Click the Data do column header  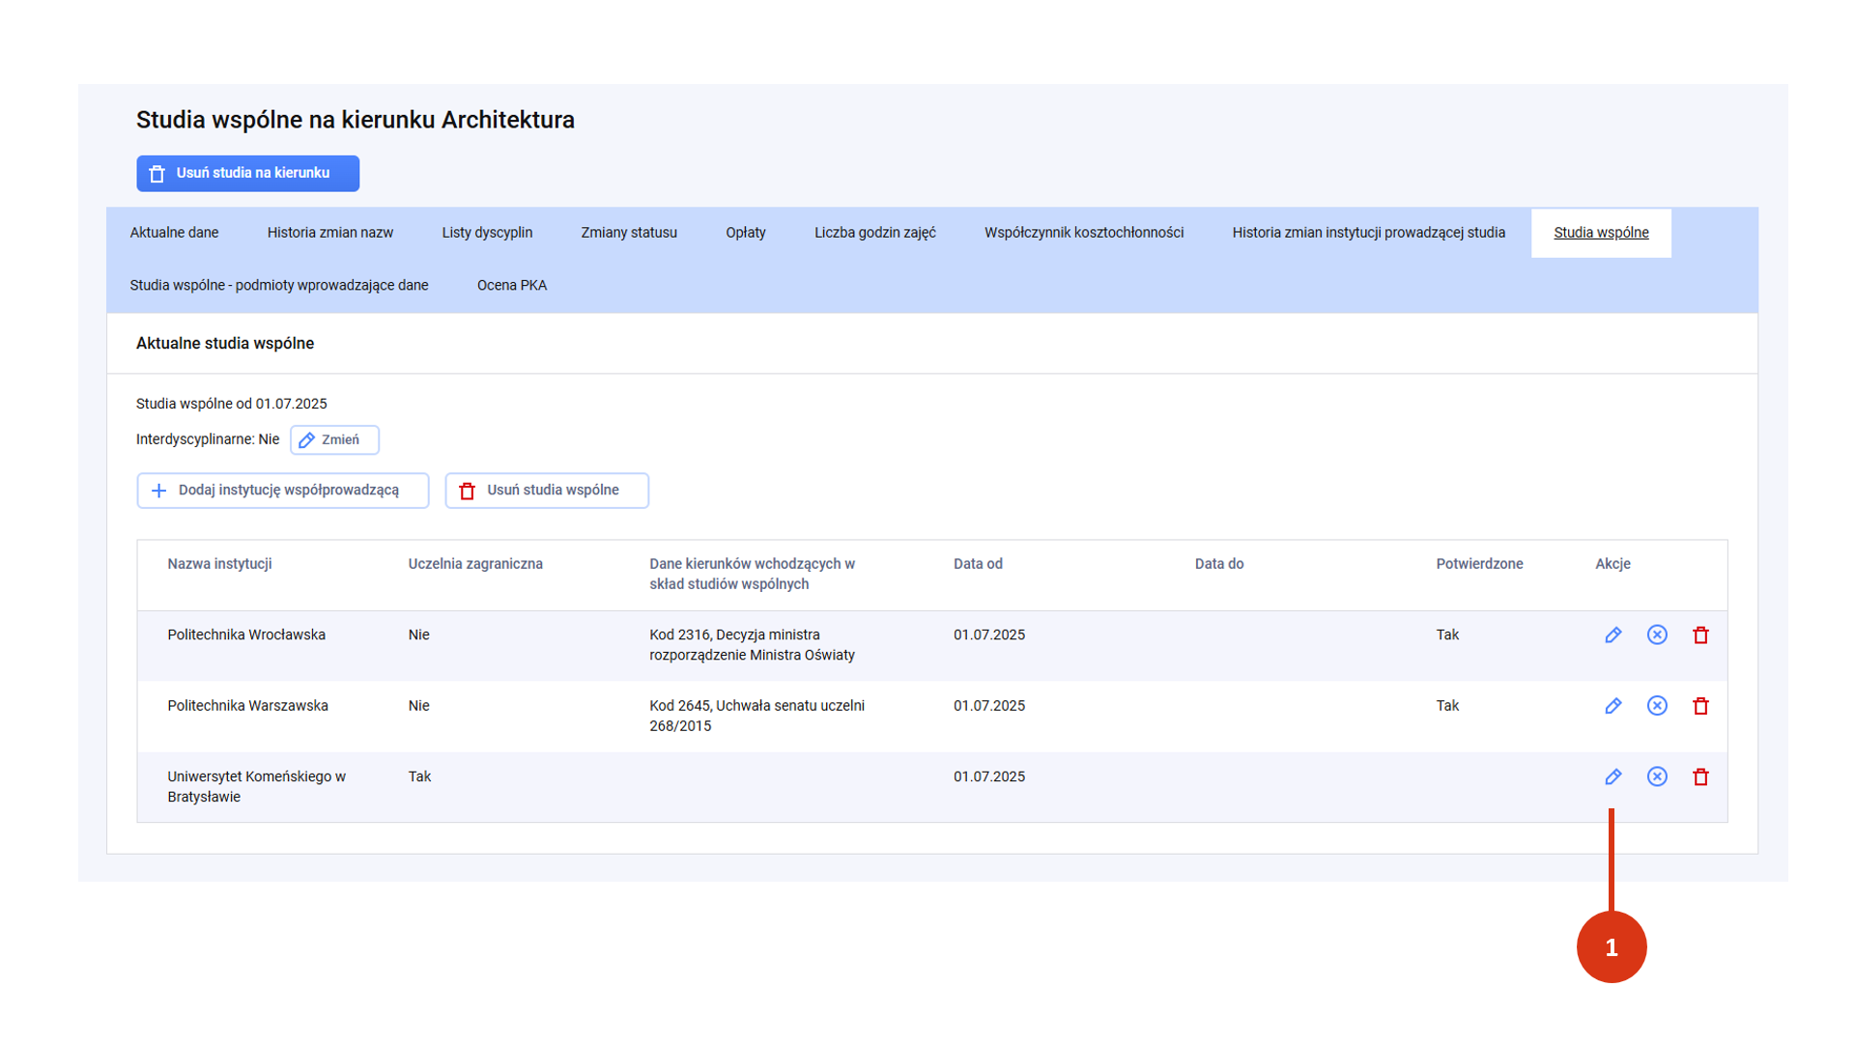click(x=1219, y=564)
